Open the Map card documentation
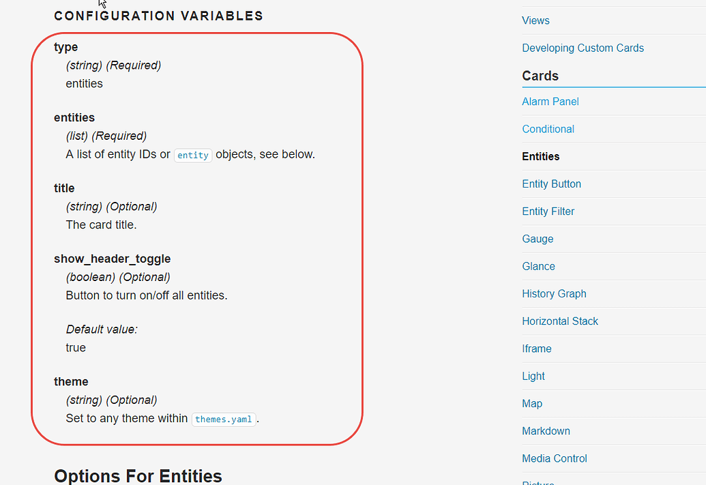Viewport: 706px width, 485px height. pos(531,404)
